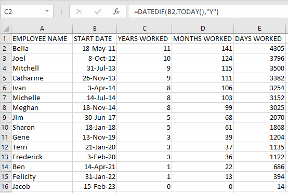Select the EMPLOYEE NAME header cell

(x=42, y=39)
